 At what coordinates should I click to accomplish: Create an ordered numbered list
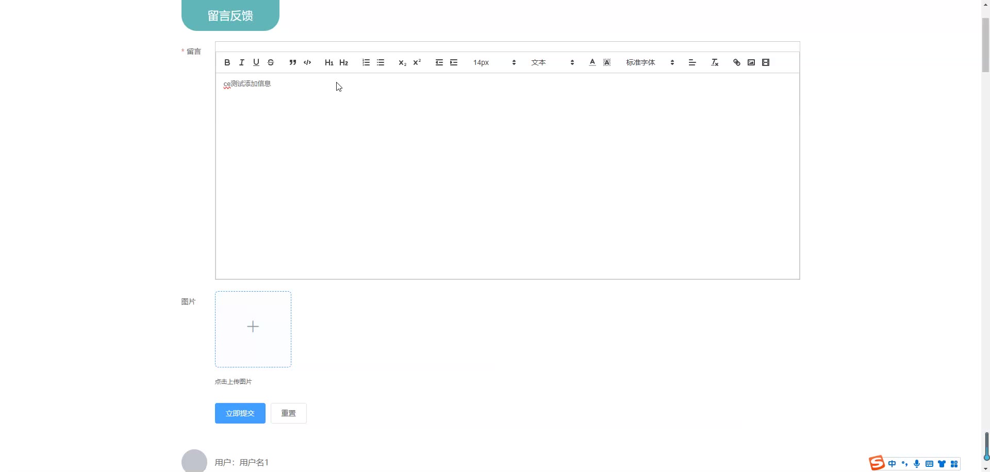click(x=366, y=62)
